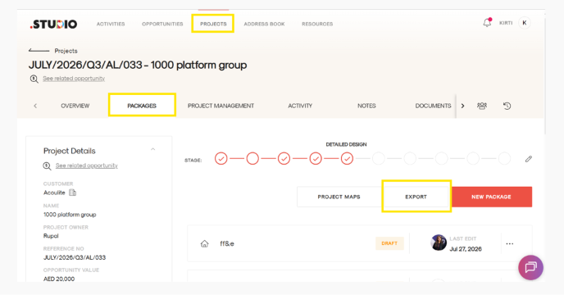Click the magnifier icon in Project Details
Screen dimensions: 564x295
point(47,166)
